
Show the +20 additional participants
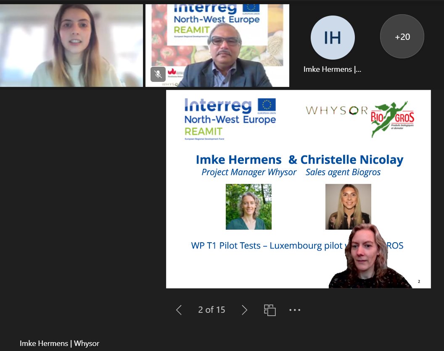402,37
